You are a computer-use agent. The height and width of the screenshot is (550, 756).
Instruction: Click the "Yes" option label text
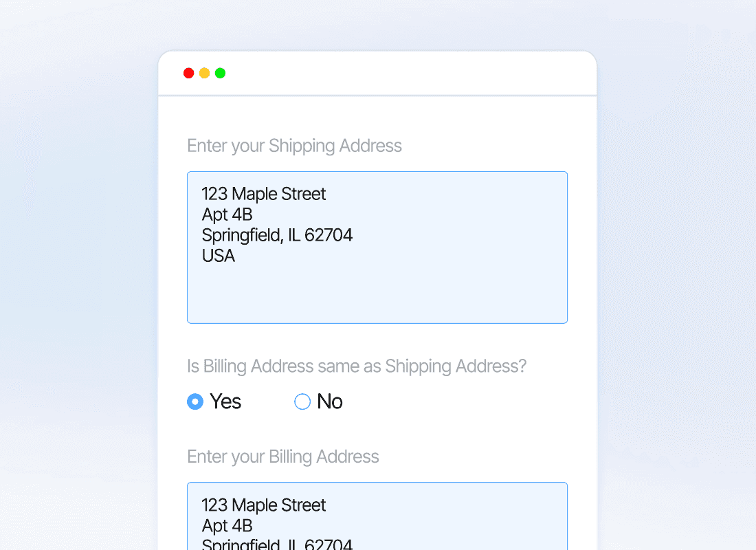(225, 401)
